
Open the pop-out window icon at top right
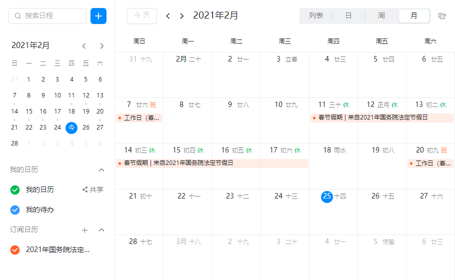[x=441, y=16]
